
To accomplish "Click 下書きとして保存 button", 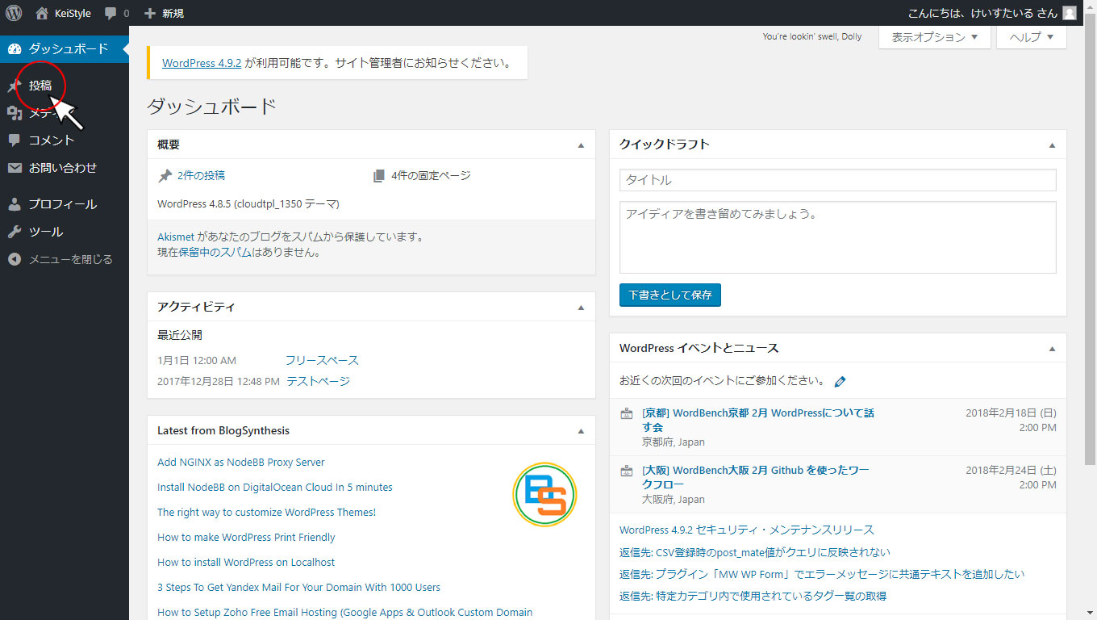I will [x=670, y=295].
